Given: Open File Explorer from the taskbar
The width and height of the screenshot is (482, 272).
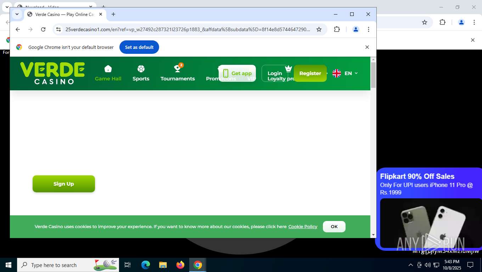Looking at the screenshot, I should coord(163,265).
